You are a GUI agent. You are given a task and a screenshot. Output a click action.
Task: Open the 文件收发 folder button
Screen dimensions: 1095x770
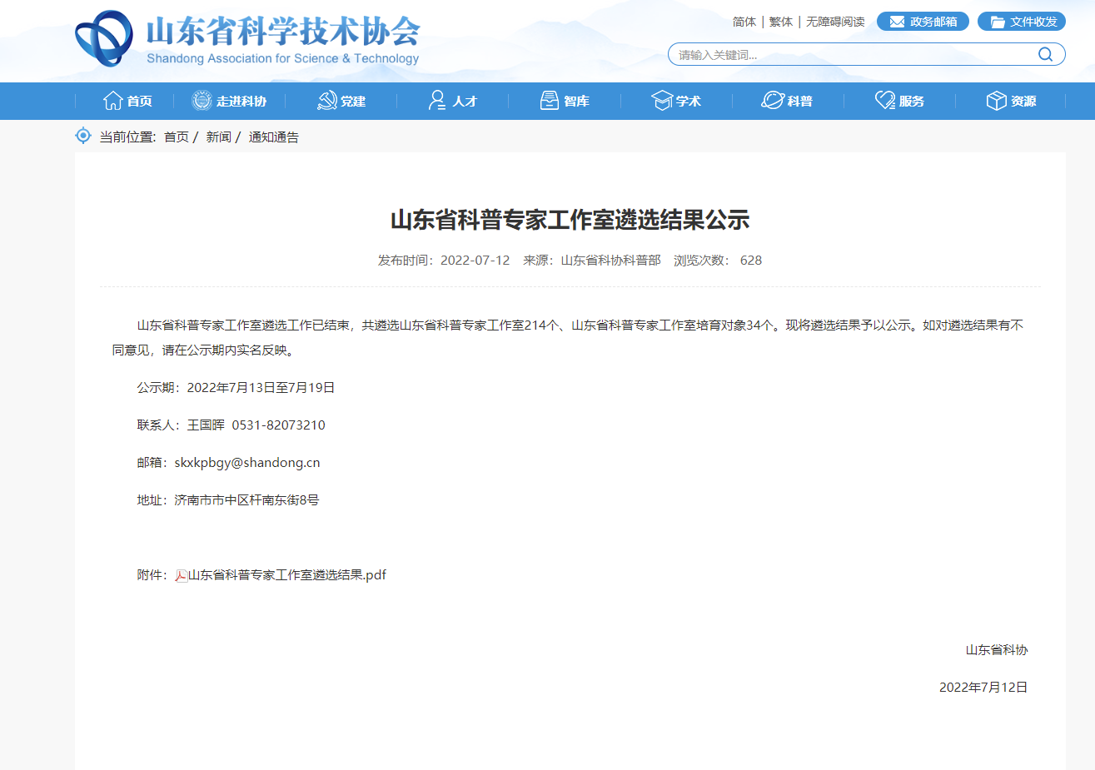[1022, 22]
